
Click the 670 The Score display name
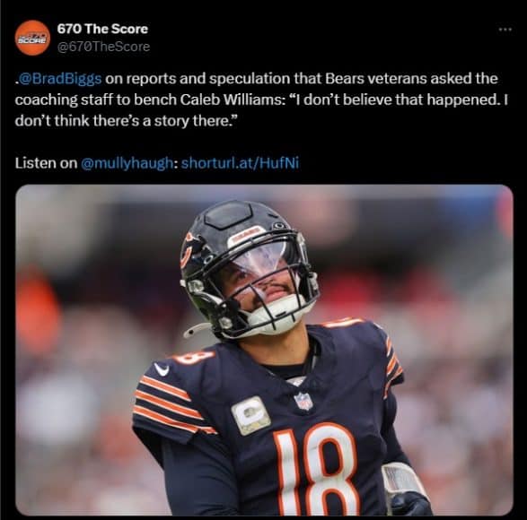tap(102, 29)
